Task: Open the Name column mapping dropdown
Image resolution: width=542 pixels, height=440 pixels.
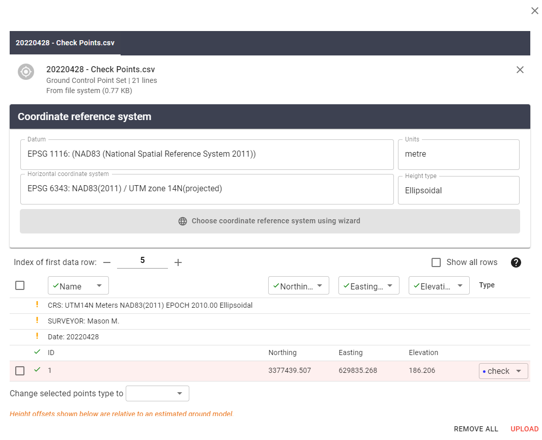Action: point(78,286)
